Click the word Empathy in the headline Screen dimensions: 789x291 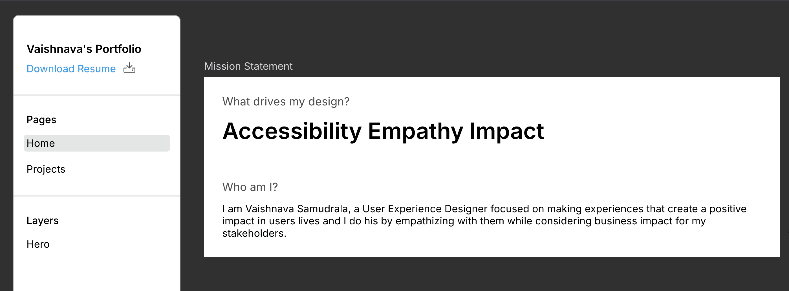(x=416, y=131)
